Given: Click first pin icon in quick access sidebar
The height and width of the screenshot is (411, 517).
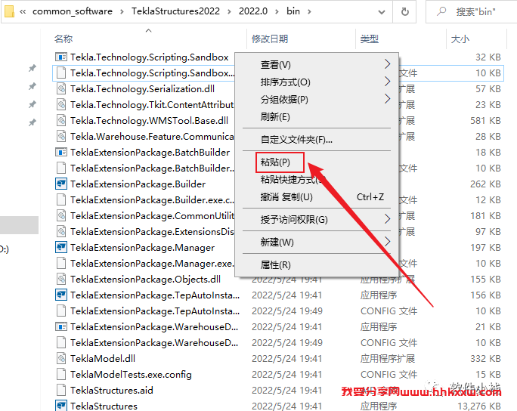Looking at the screenshot, I should coord(32,68).
